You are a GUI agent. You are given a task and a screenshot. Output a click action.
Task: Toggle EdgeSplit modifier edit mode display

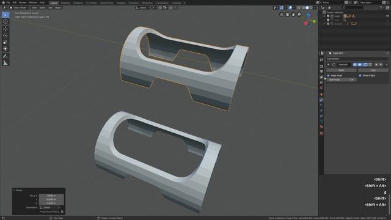tap(365, 65)
